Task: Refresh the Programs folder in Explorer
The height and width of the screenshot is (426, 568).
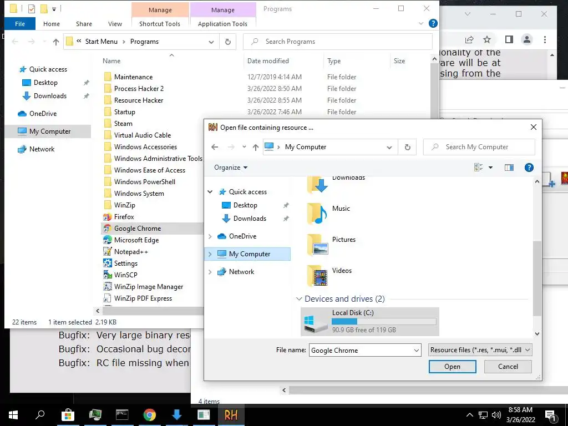Action: tap(228, 42)
